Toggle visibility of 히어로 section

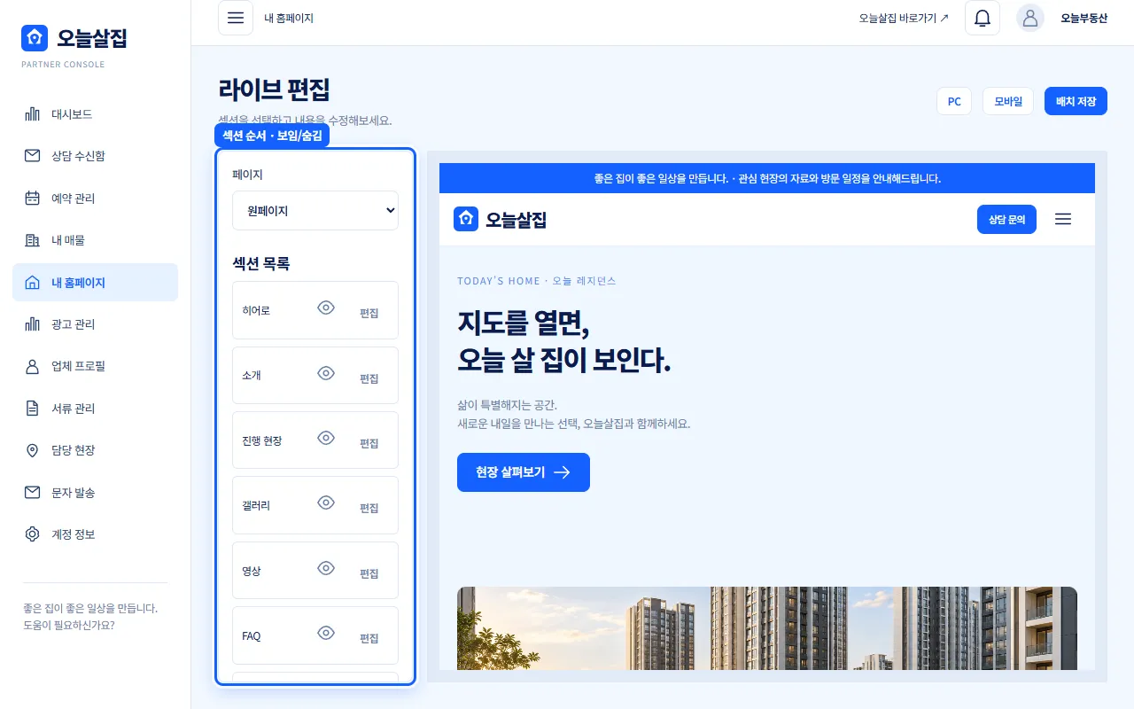[x=326, y=308]
